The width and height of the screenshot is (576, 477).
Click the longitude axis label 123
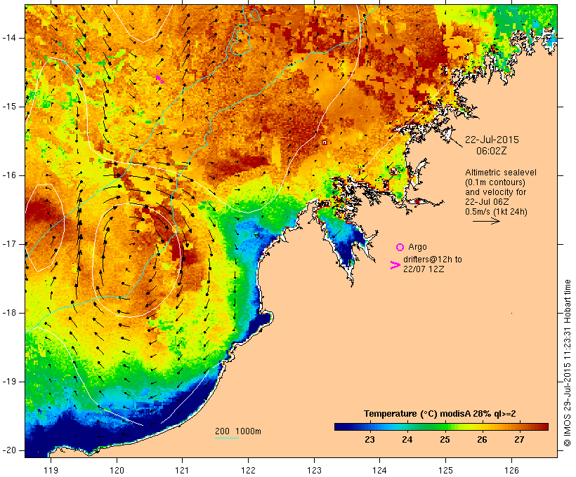point(314,470)
